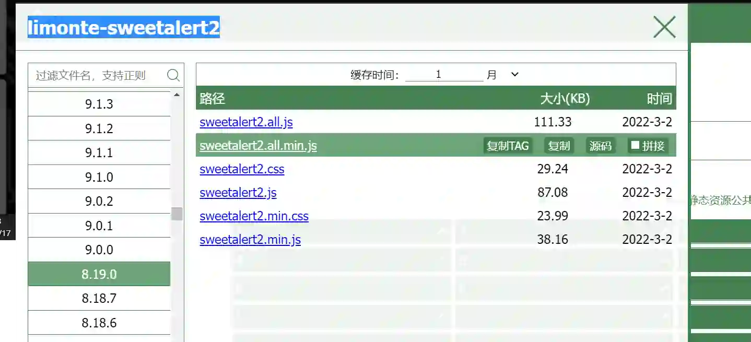Click the version list scroll-up arrow
Image resolution: width=751 pixels, height=342 pixels.
tap(177, 95)
